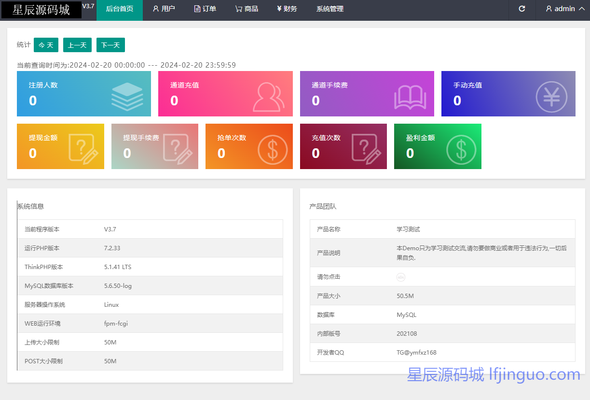
Task: Click the yen circle icon on 手动充值 card
Action: tap(551, 97)
